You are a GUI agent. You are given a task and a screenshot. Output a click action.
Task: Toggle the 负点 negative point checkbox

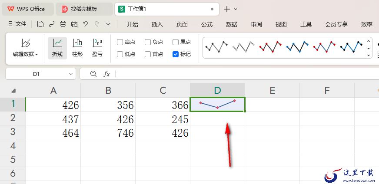pos(148,42)
